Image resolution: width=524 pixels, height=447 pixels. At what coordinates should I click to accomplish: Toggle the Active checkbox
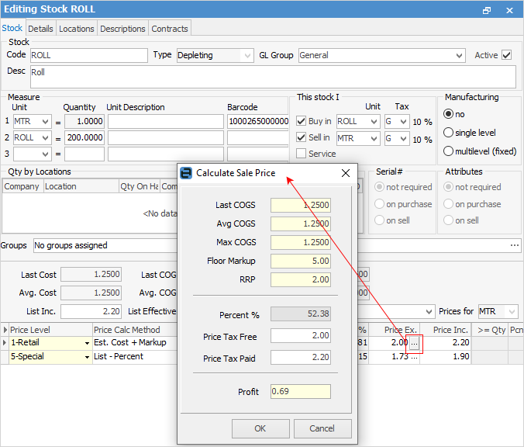[507, 55]
